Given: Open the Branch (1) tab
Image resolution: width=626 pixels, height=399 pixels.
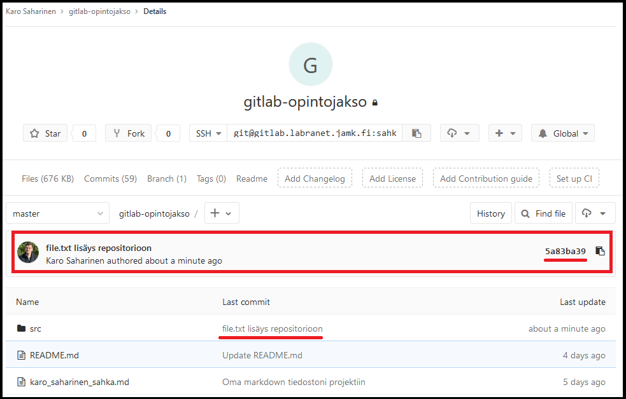Looking at the screenshot, I should 166,179.
